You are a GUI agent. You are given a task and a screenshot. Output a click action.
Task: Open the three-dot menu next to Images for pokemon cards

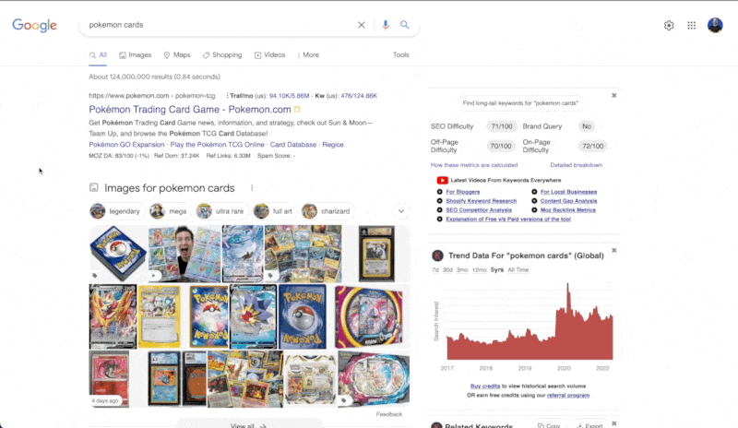point(252,188)
